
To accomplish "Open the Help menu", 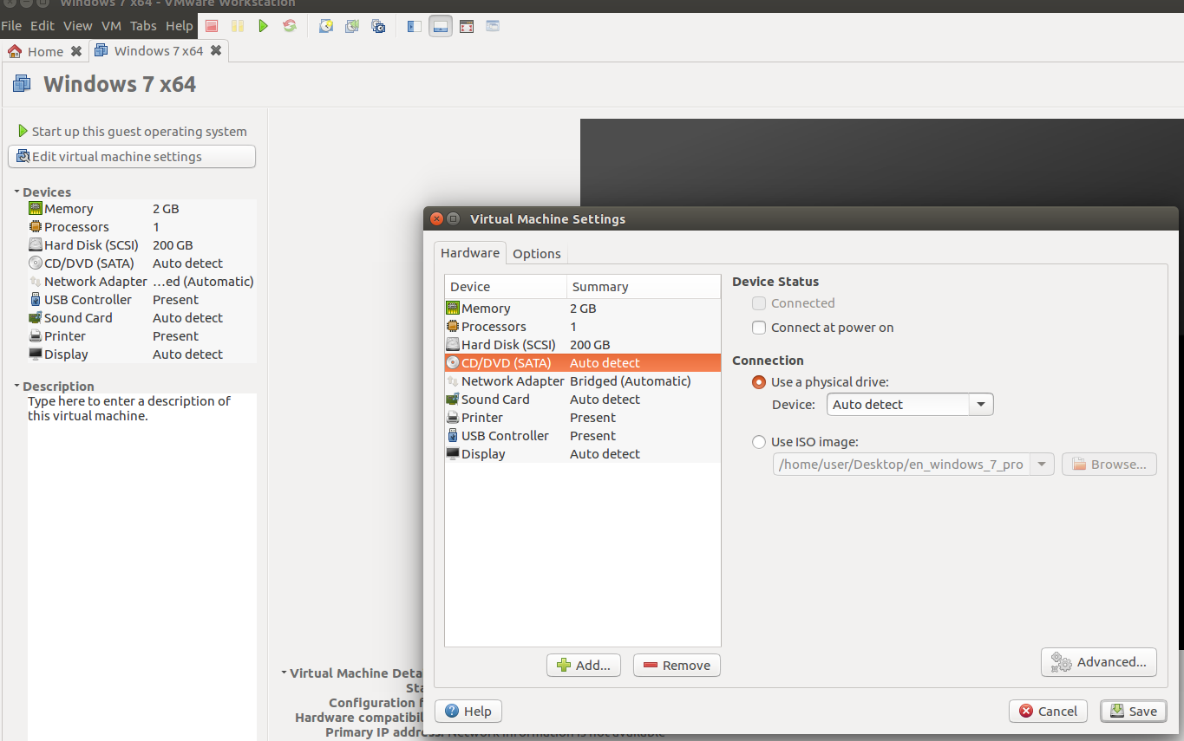I will pos(180,26).
